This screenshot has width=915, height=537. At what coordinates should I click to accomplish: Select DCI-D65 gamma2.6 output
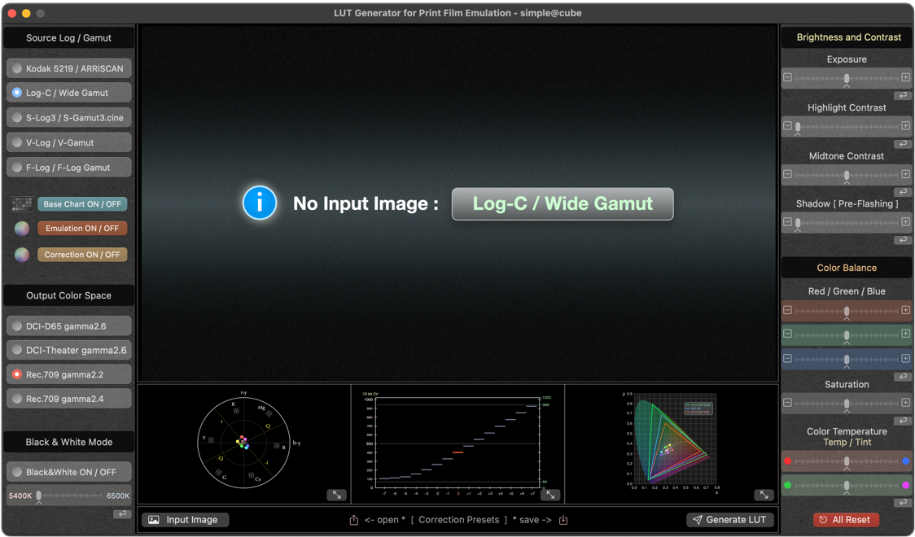pos(69,326)
